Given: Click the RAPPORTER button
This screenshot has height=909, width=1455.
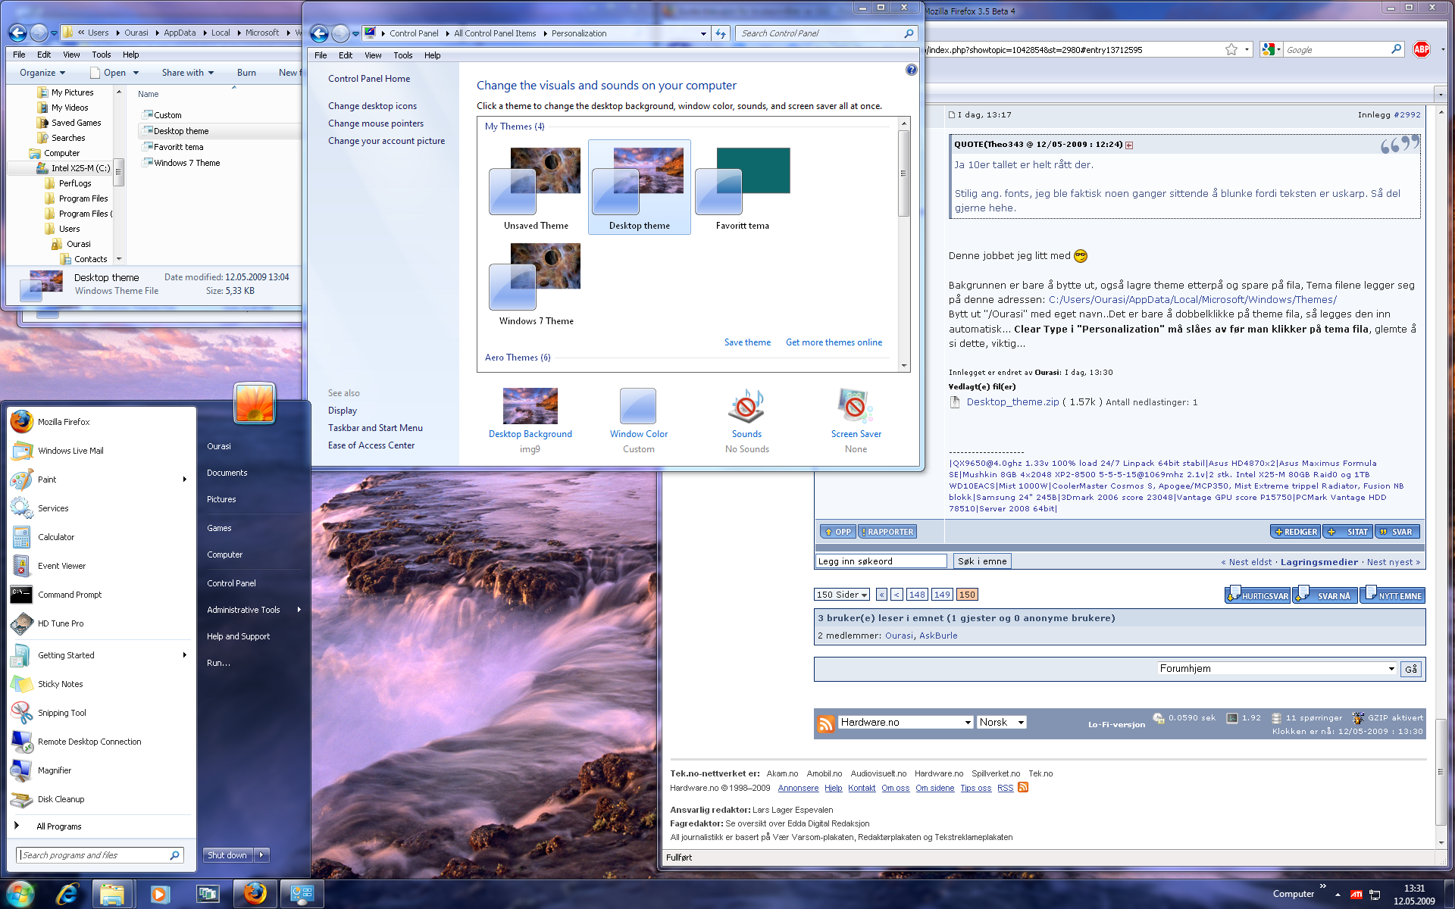Looking at the screenshot, I should 887,532.
